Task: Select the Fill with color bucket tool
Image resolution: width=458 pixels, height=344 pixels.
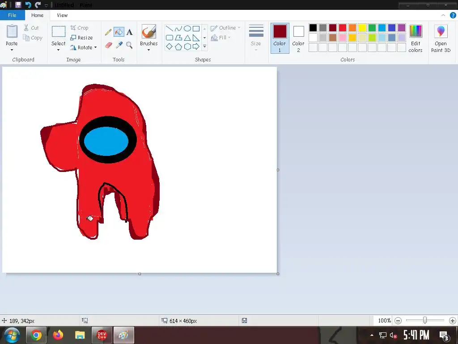Action: point(119,32)
